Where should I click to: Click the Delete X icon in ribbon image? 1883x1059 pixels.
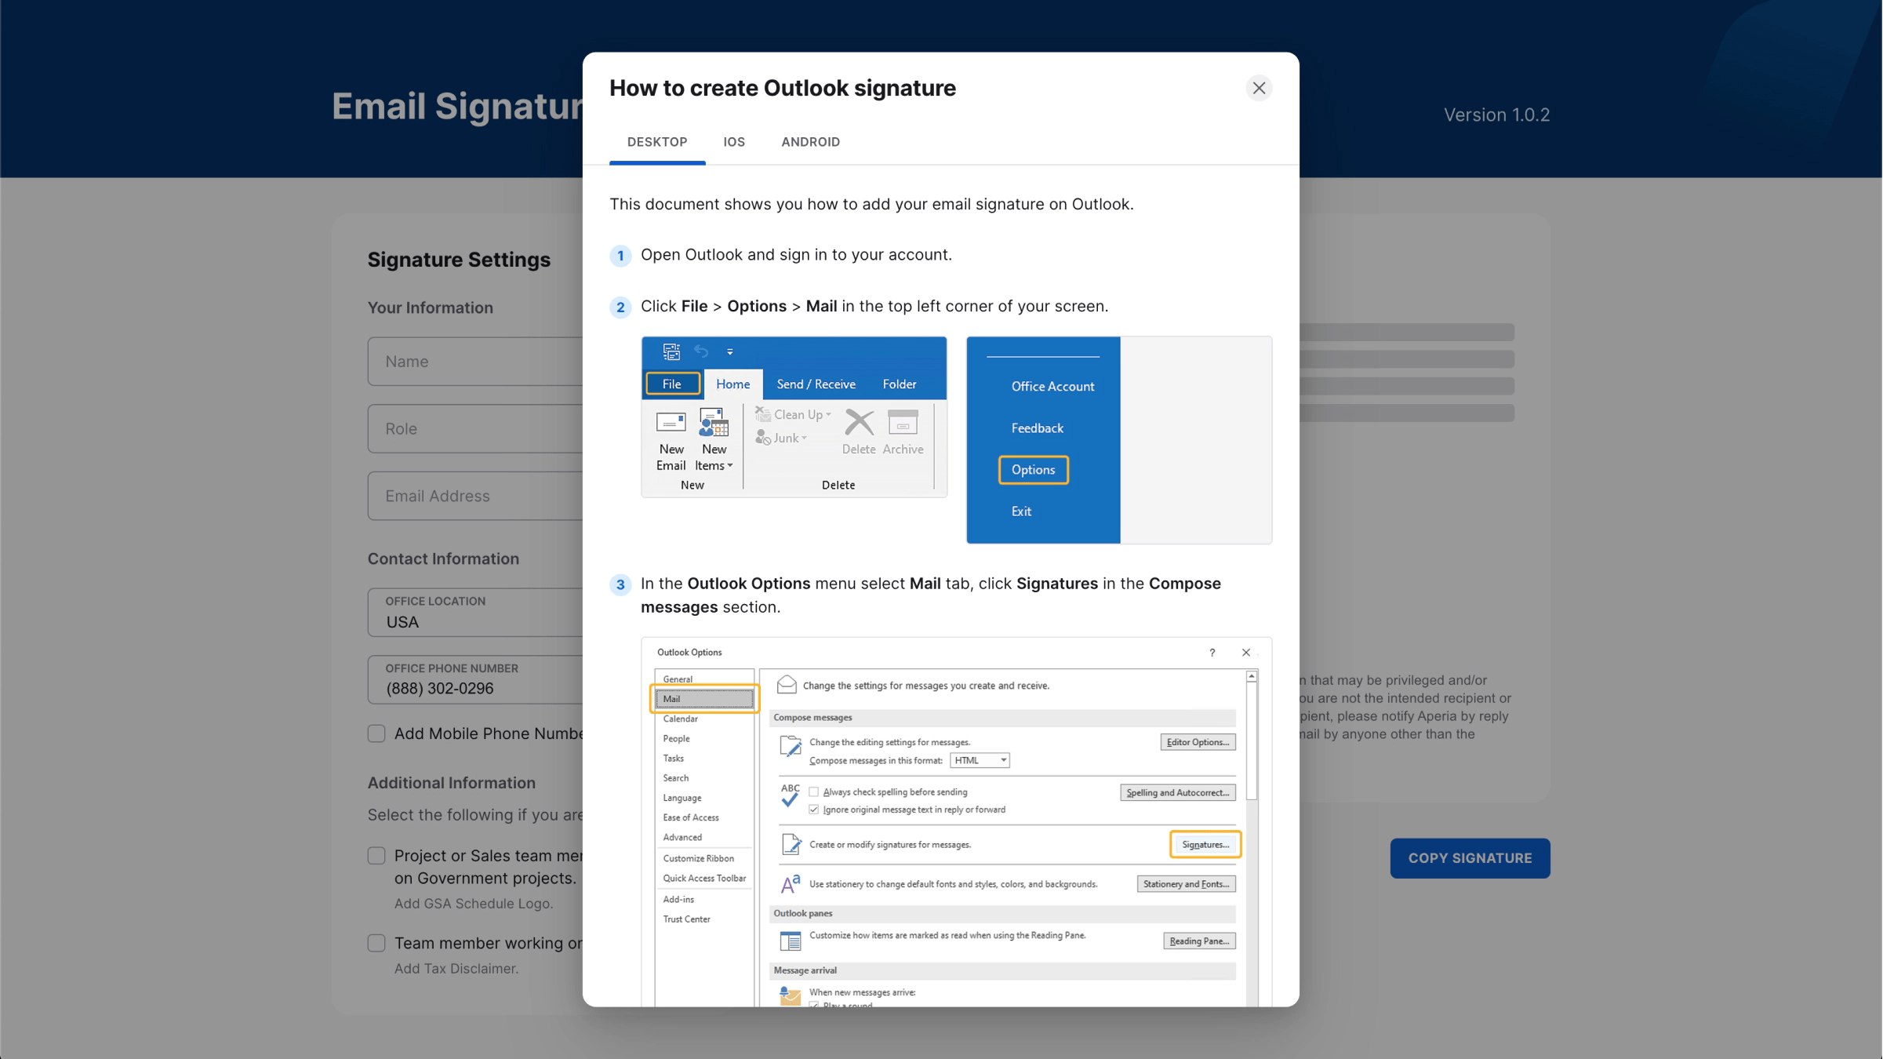[859, 423]
